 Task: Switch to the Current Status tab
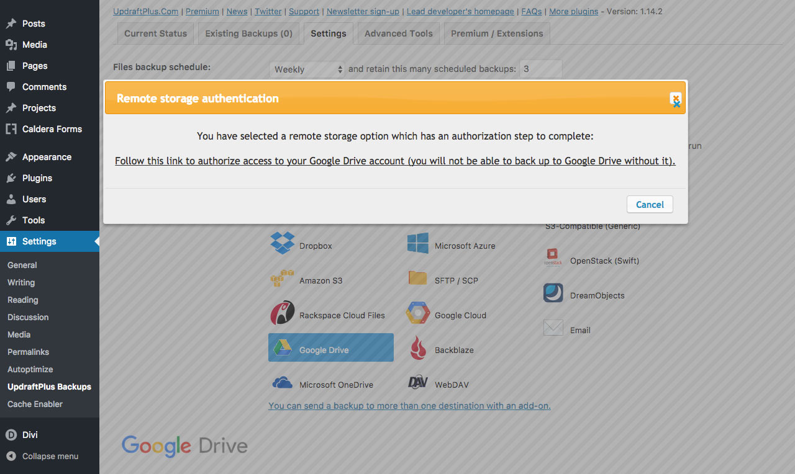click(155, 34)
